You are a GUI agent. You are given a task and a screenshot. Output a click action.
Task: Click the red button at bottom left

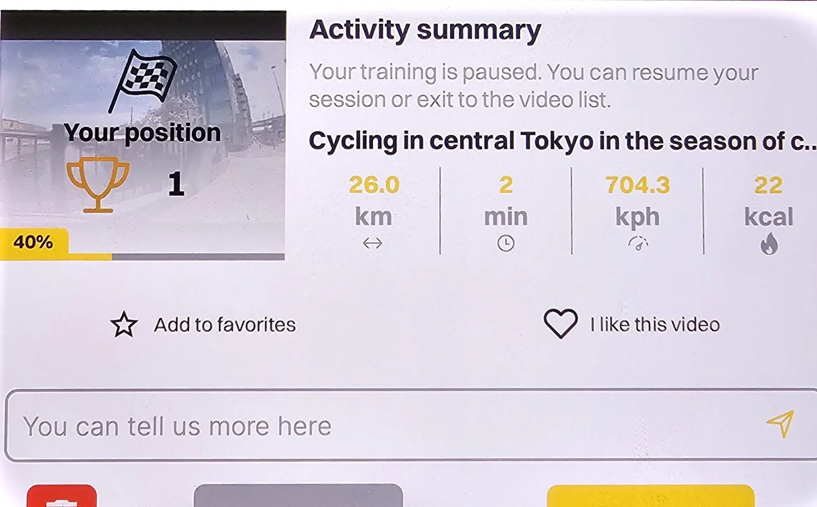(61, 495)
